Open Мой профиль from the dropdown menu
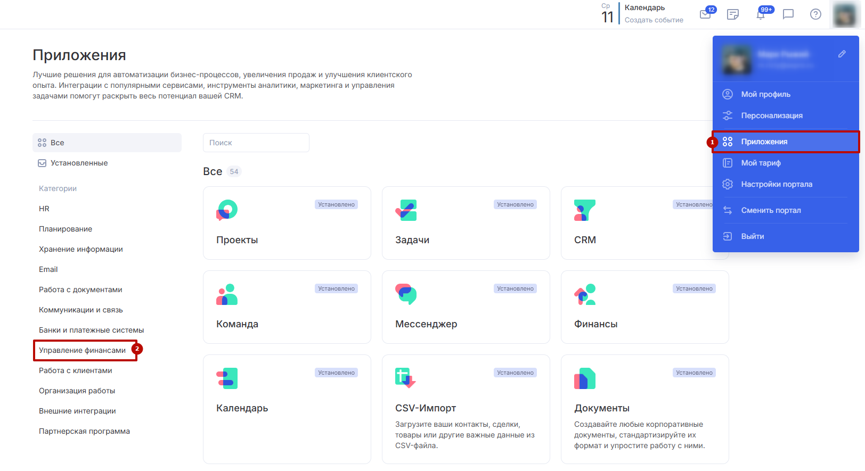This screenshot has width=865, height=471. pos(765,94)
